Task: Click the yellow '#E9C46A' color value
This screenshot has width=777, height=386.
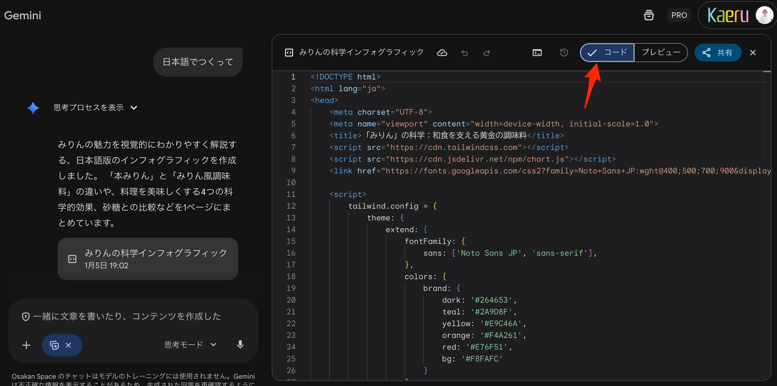Action: pos(501,324)
